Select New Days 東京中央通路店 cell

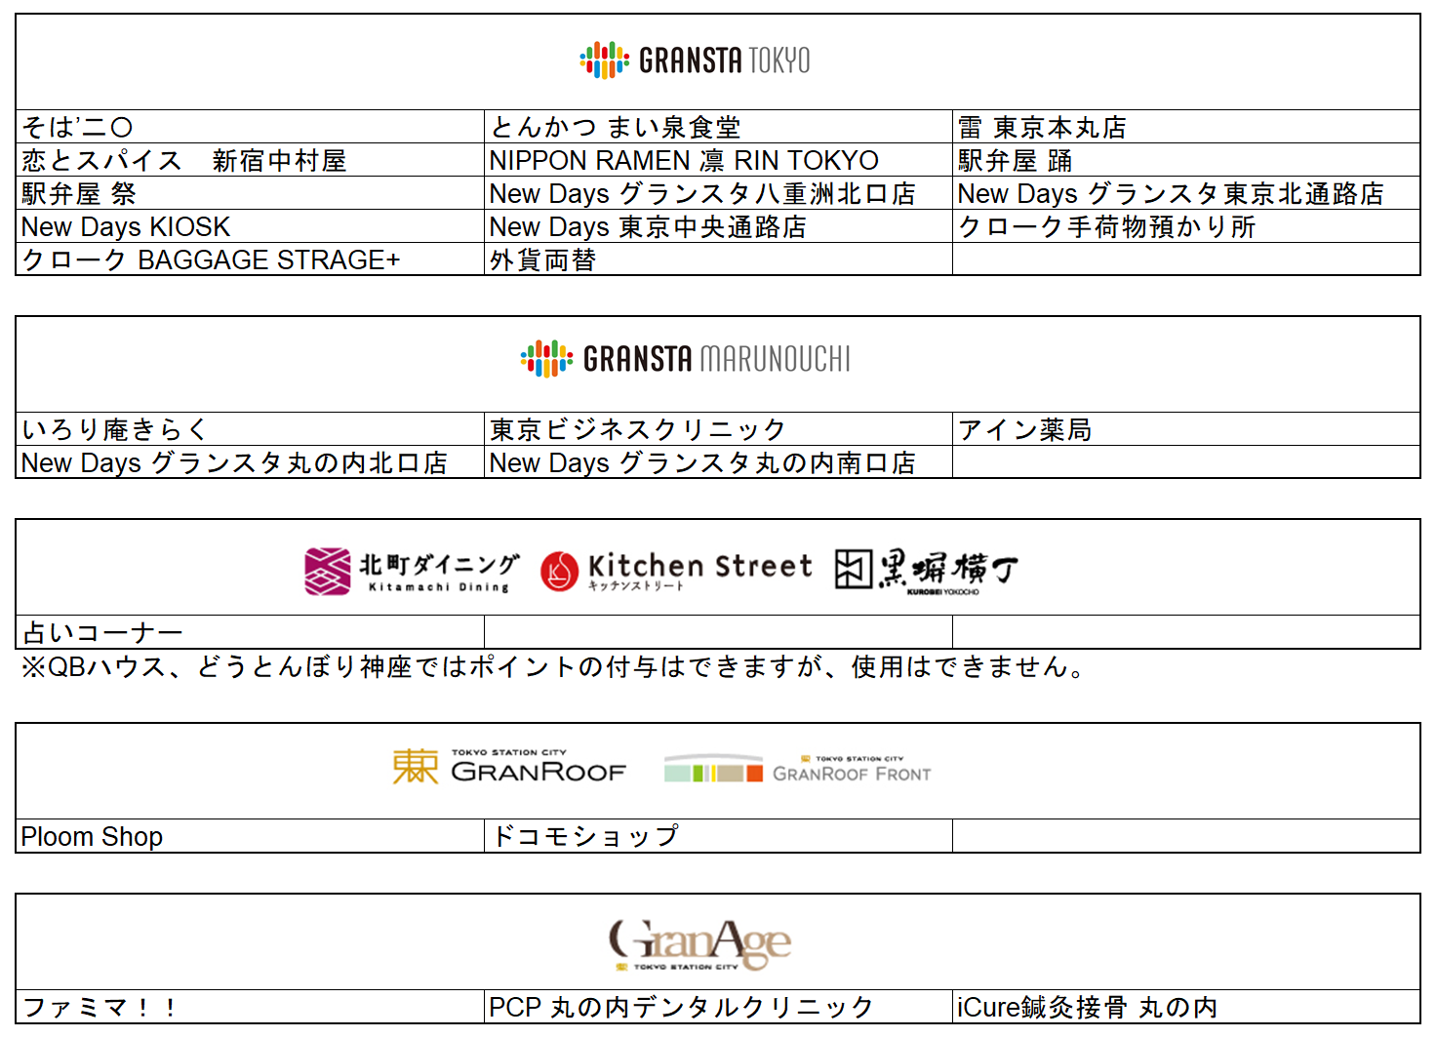718,226
